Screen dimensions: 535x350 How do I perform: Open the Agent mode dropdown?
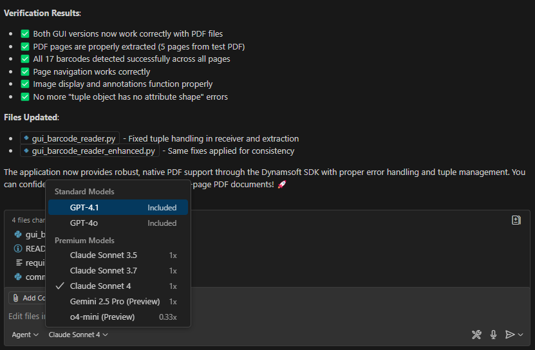pyautogui.click(x=25, y=335)
